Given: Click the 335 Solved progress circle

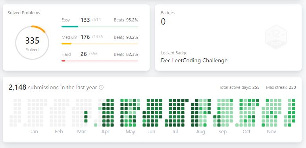Looking at the screenshot, I should [x=32, y=43].
